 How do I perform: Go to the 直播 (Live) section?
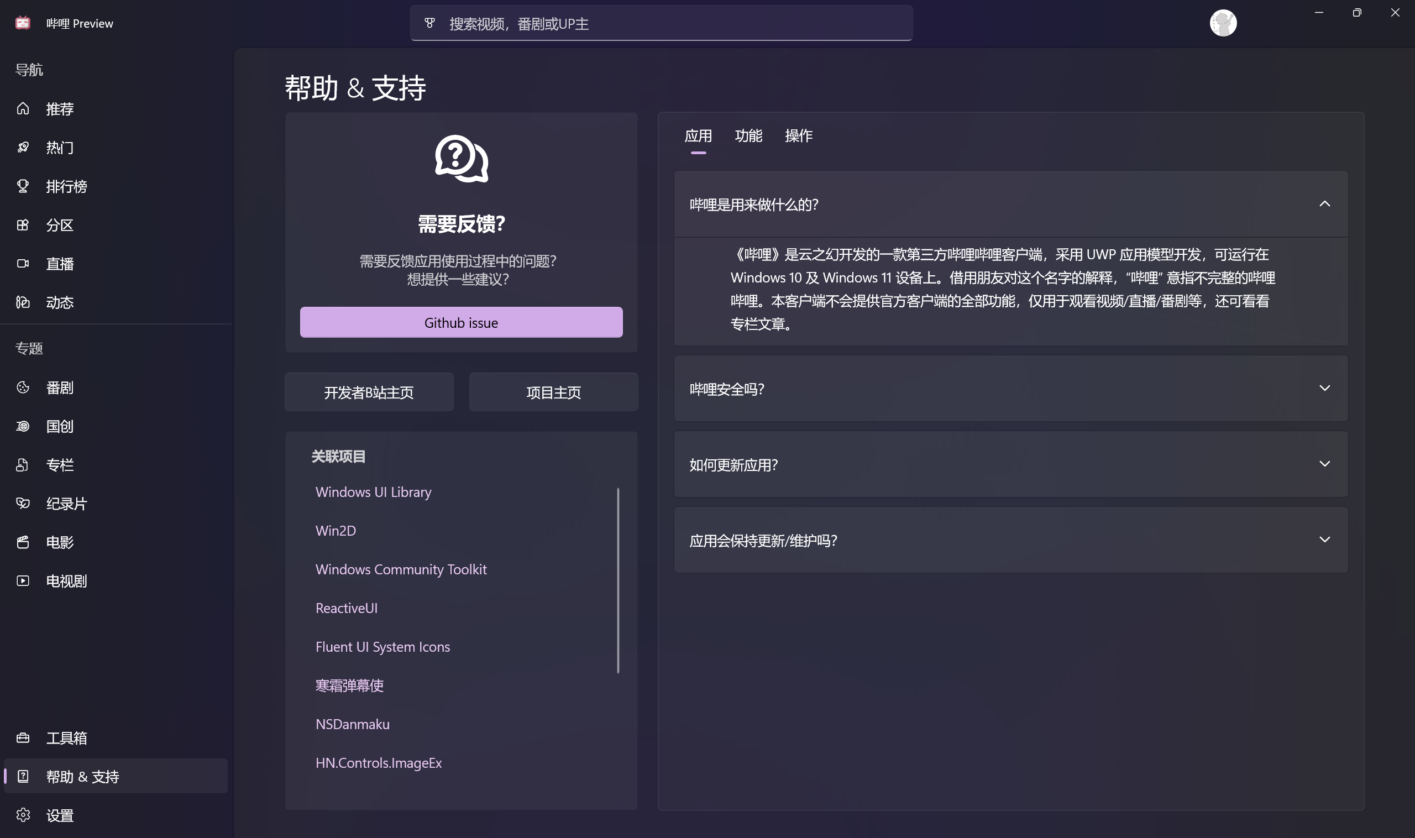click(59, 263)
